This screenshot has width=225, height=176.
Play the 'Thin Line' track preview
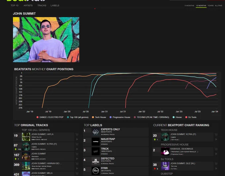(x=216, y=168)
